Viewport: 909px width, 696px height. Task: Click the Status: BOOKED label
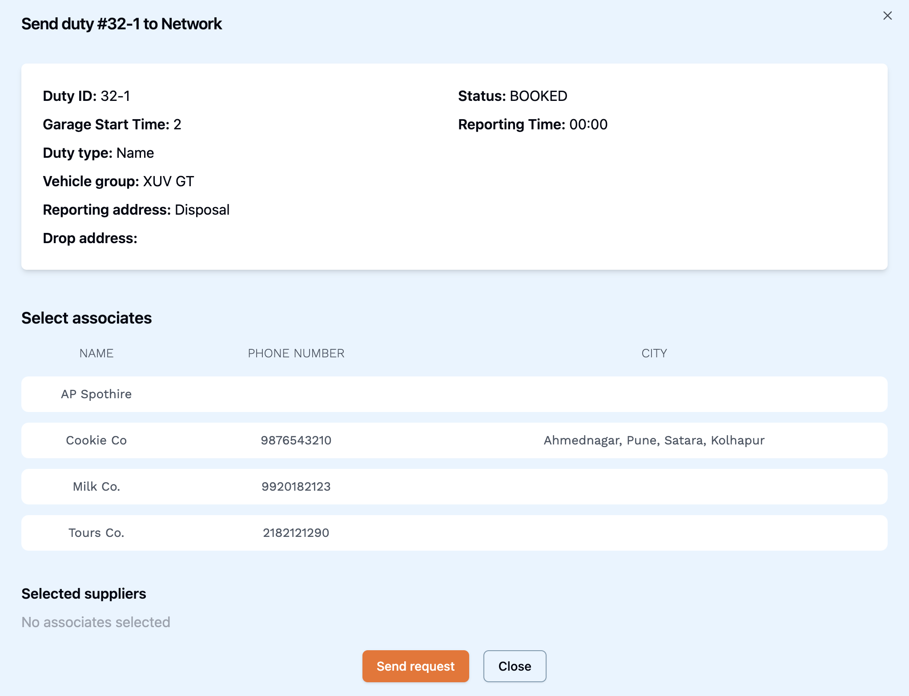512,96
